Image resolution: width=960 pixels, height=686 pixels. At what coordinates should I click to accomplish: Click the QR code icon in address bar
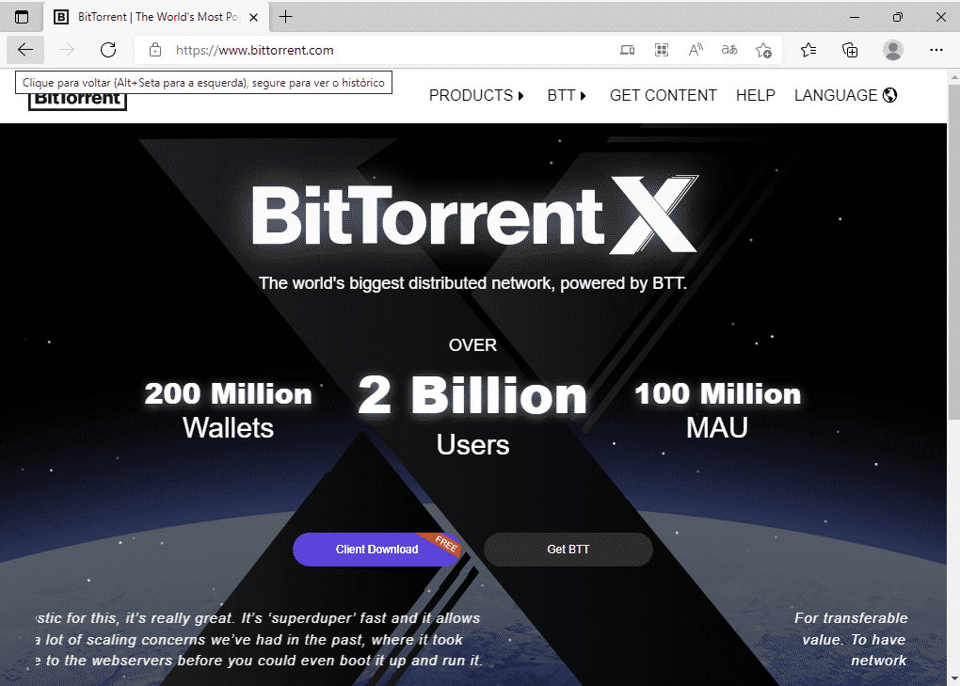point(662,50)
